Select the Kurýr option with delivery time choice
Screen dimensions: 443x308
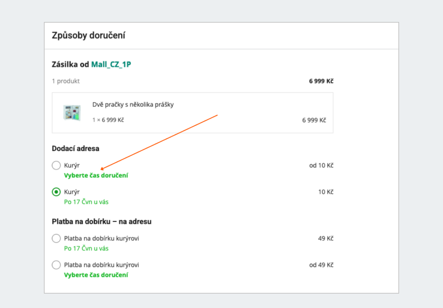56,165
